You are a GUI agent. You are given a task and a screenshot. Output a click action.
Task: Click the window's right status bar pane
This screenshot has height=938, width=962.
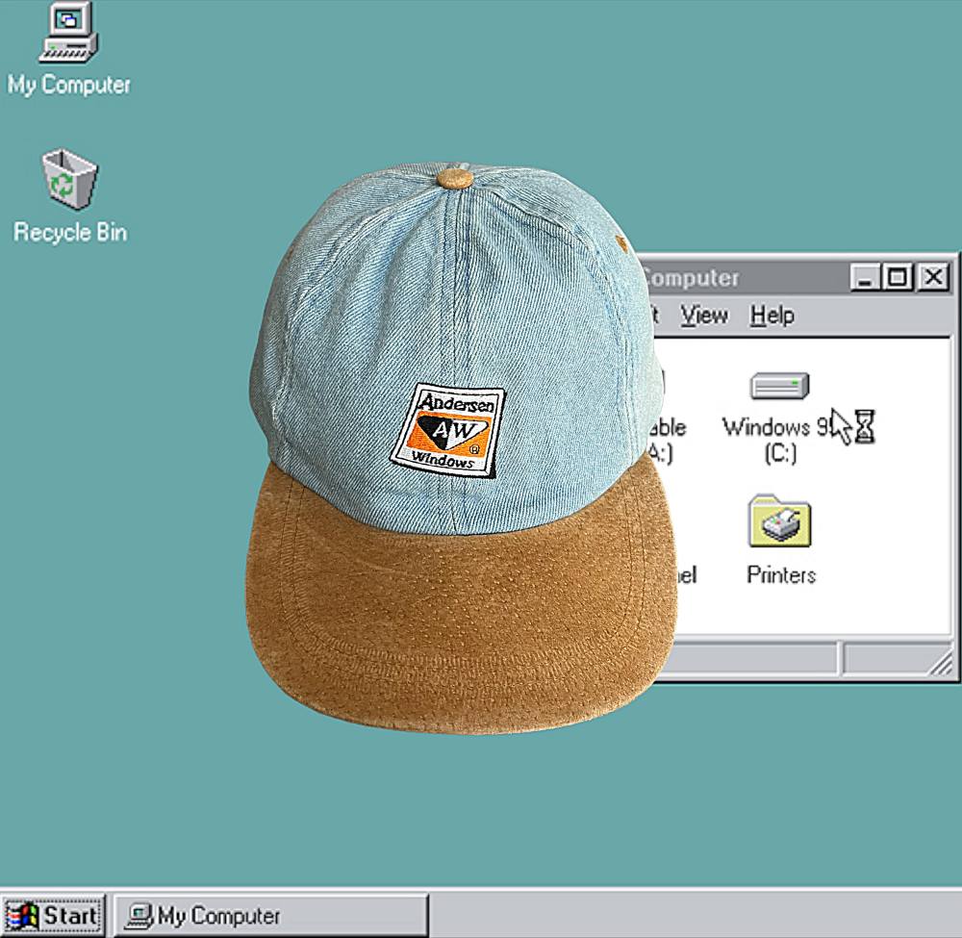pos(885,659)
